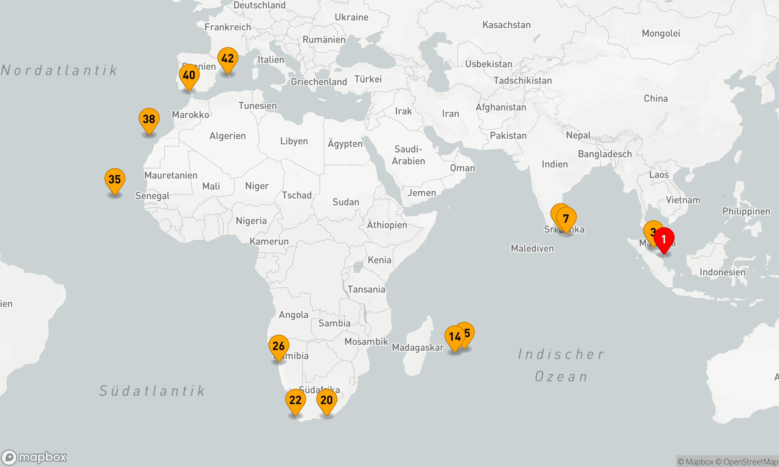Screen dimensions: 779x467
Task: Click the Ägypten country label
Action: pyautogui.click(x=345, y=144)
